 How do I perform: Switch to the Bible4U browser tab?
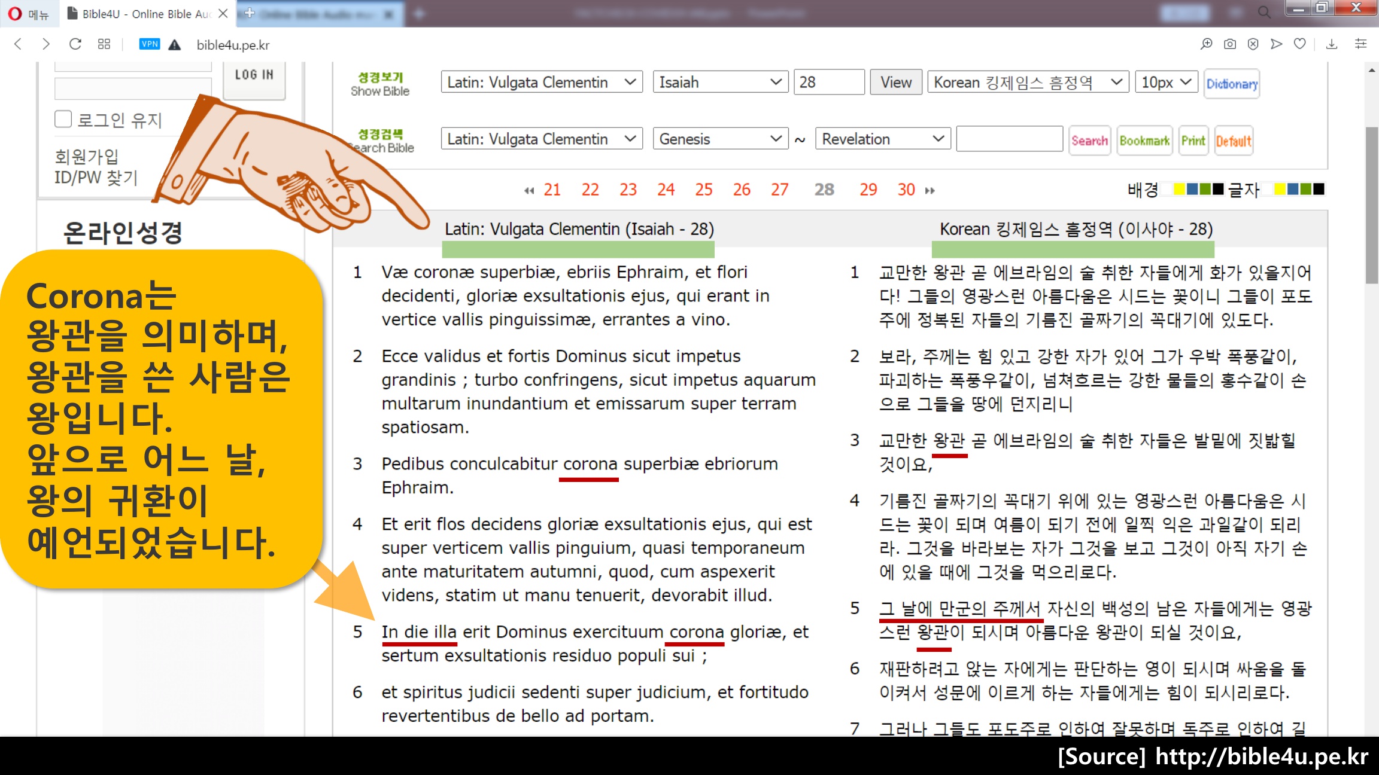(x=147, y=14)
